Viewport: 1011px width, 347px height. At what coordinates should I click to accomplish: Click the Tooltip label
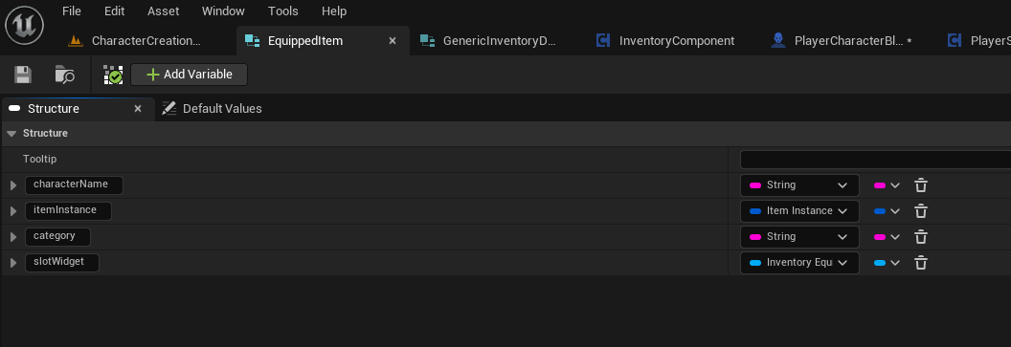[x=40, y=159]
